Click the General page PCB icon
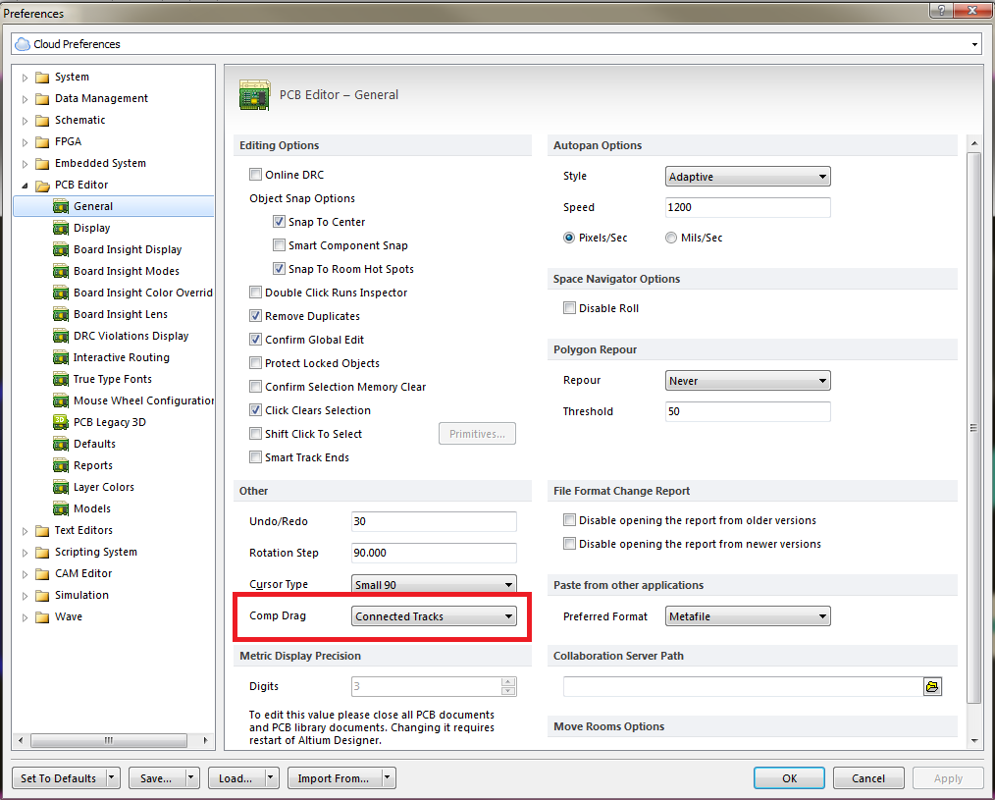 [x=61, y=206]
